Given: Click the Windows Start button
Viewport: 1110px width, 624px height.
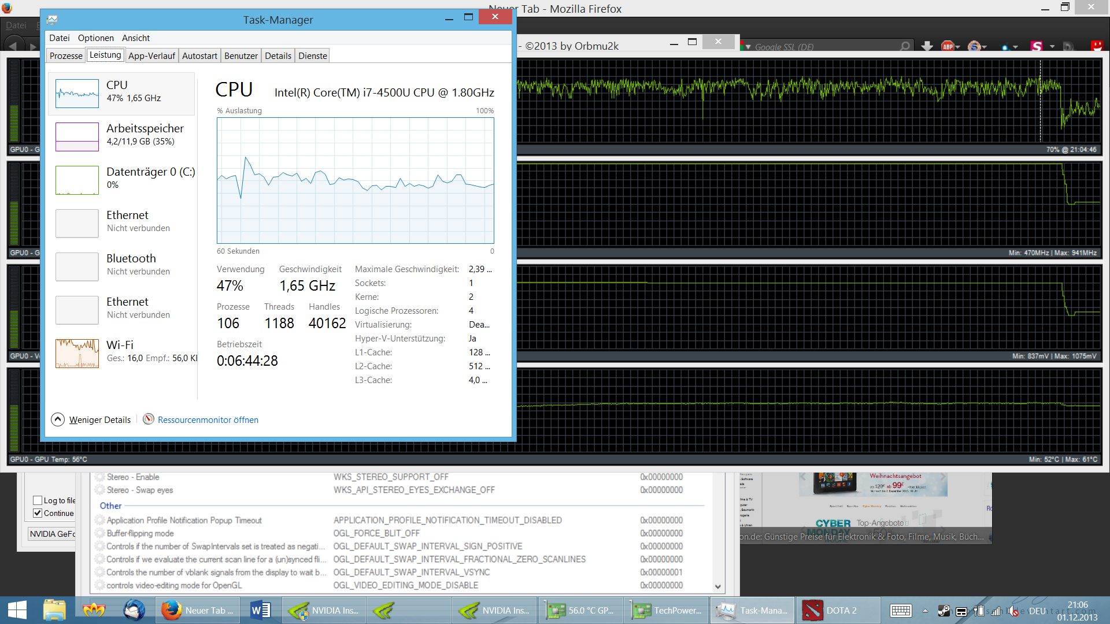Looking at the screenshot, I should pos(17,610).
